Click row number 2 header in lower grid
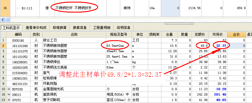Screen dimensions: 252x103 pos(3,46)
